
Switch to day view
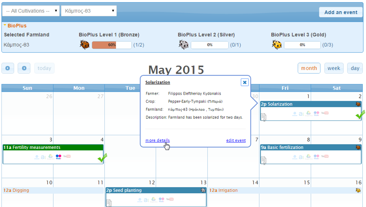355,68
